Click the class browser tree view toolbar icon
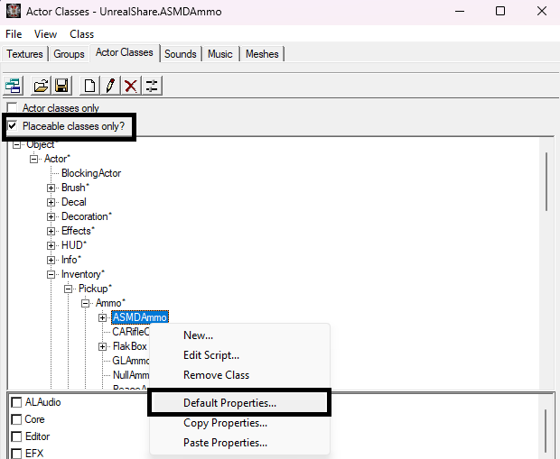This screenshot has width=560, height=459. point(14,86)
